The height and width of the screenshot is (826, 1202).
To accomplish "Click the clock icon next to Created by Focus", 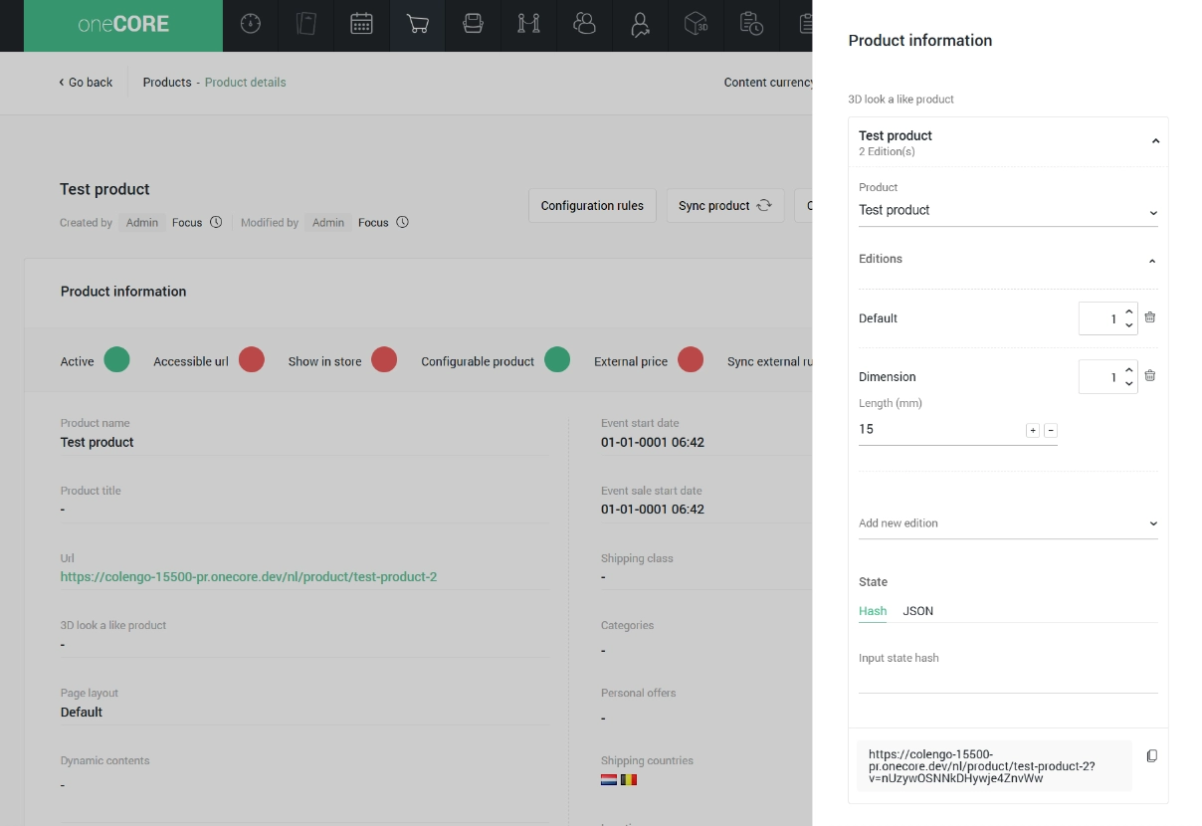I will point(216,223).
